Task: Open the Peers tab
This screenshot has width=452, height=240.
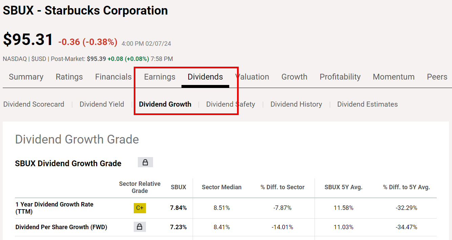Action: pos(437,77)
